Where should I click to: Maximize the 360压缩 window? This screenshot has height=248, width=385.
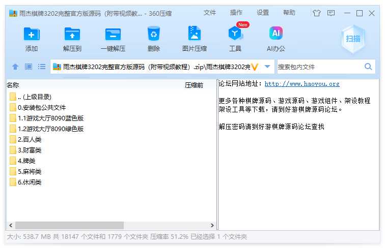pyautogui.click(x=360, y=13)
